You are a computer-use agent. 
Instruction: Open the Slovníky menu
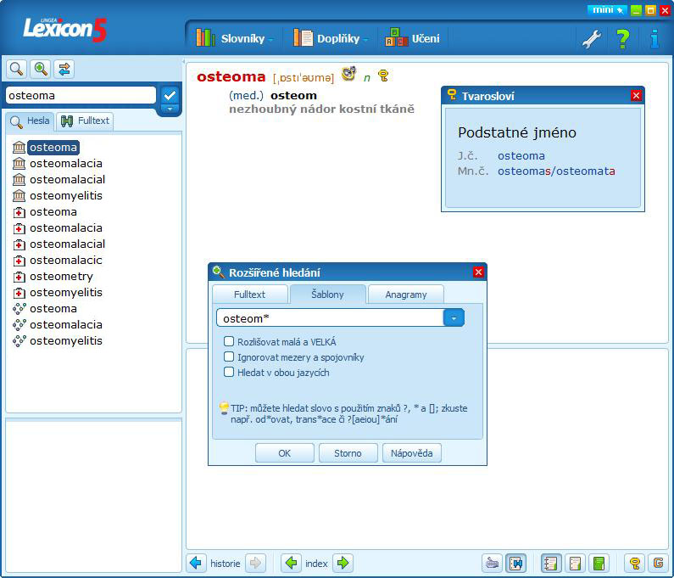click(x=235, y=38)
